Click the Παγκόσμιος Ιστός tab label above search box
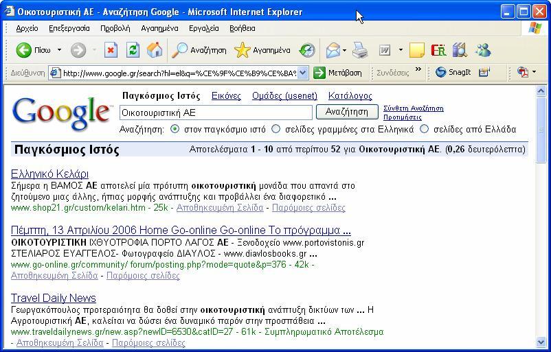Viewport: 551px width, 352px height. (x=161, y=96)
